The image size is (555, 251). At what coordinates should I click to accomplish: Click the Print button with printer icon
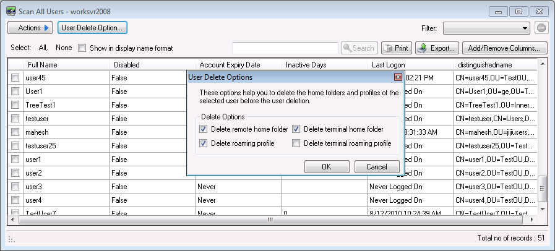396,48
